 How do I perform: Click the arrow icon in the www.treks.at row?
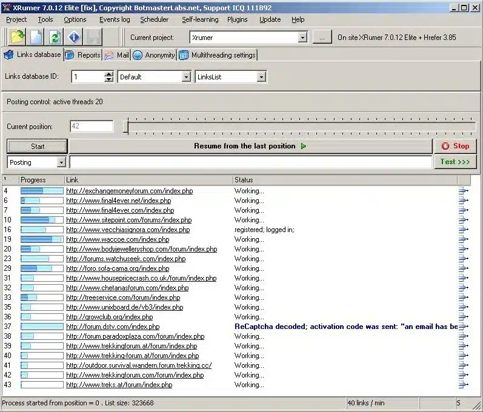point(464,385)
